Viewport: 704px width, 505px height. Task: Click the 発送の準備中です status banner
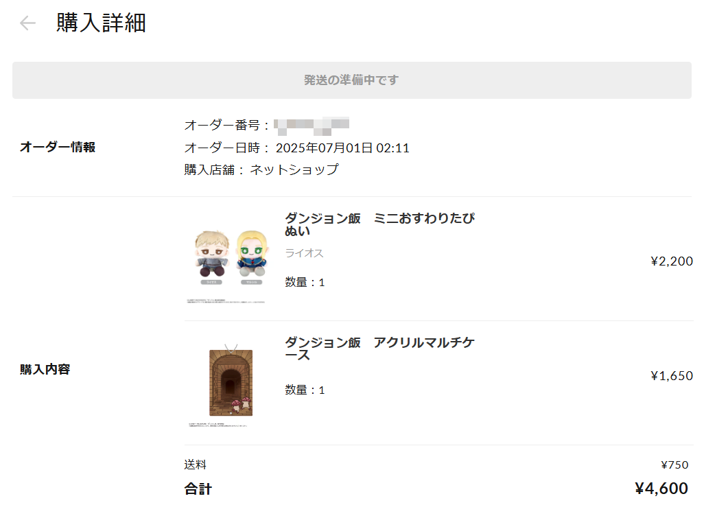[351, 80]
